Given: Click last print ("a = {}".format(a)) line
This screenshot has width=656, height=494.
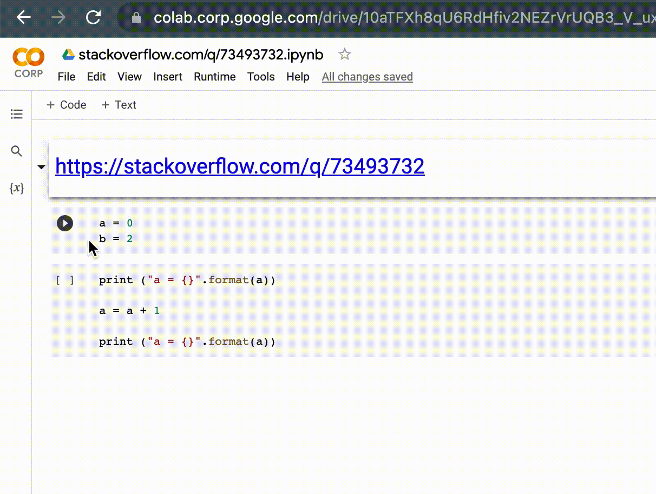Looking at the screenshot, I should point(187,342).
